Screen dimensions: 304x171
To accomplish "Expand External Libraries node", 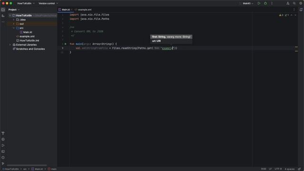I will [10, 45].
